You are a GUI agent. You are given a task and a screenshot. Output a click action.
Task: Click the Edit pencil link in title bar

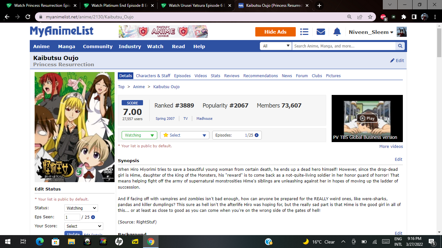point(397,60)
